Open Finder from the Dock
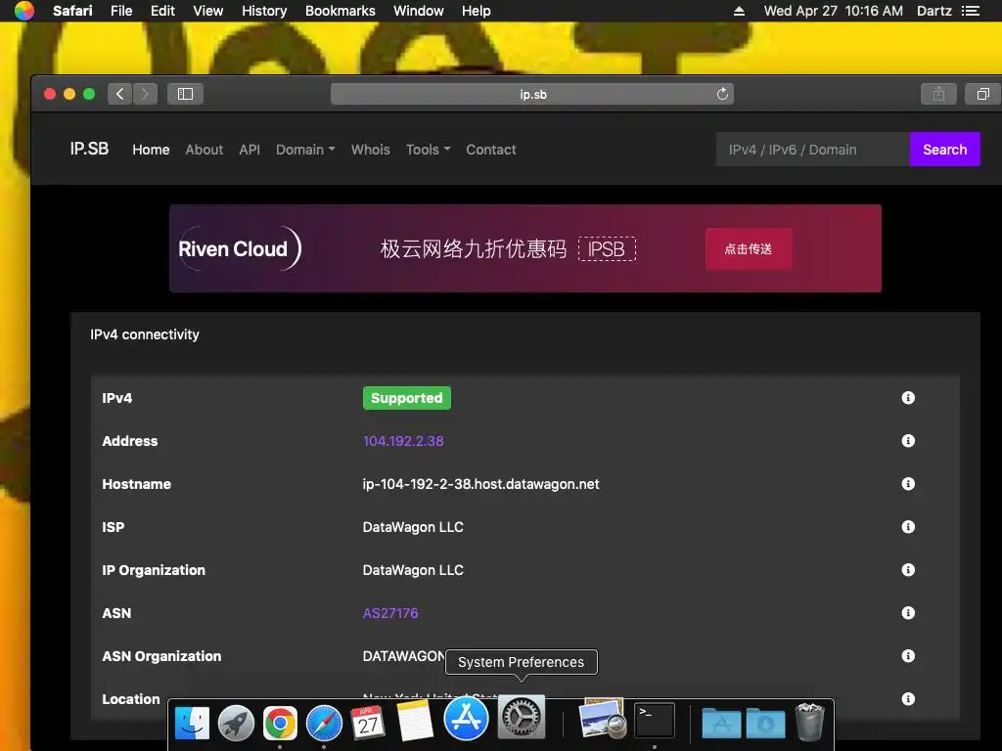 pyautogui.click(x=192, y=723)
